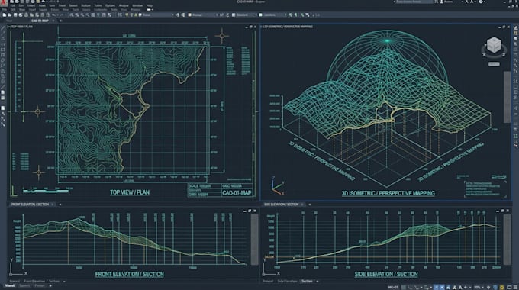
Task: Click the yellow icon in the status bar
Action: pyautogui.click(x=502, y=287)
